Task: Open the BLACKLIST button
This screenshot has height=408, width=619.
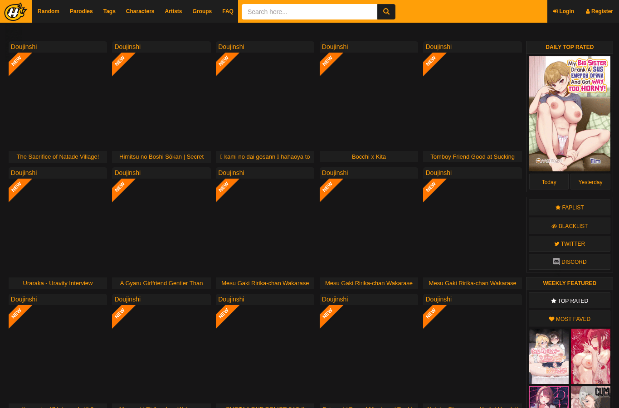Action: coord(570,226)
